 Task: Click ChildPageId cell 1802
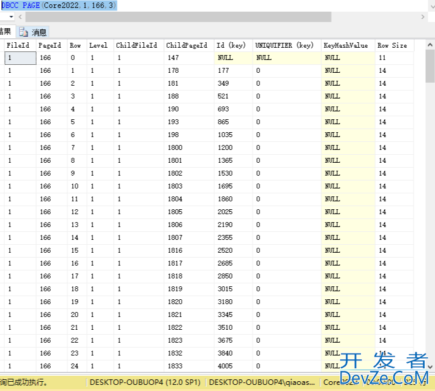click(189, 173)
